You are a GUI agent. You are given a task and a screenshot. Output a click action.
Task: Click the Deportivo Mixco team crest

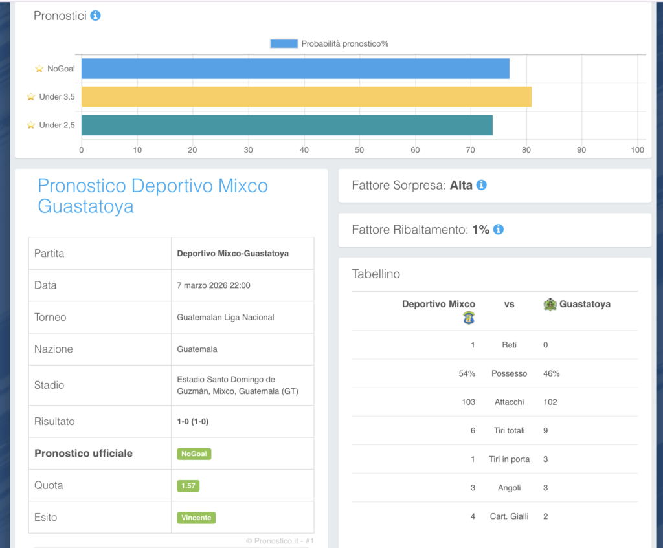point(469,318)
